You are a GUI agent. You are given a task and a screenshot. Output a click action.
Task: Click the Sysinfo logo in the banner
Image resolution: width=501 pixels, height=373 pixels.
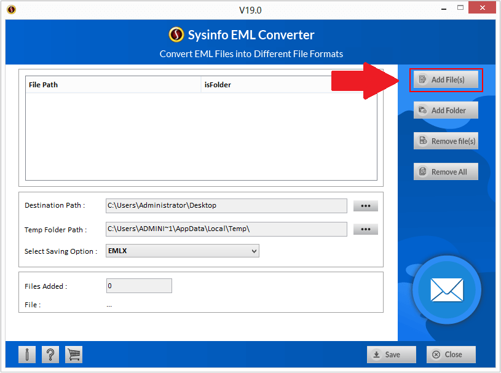tap(176, 34)
